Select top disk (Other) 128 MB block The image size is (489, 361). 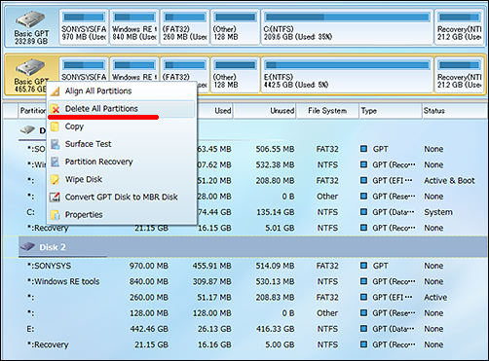pos(236,27)
